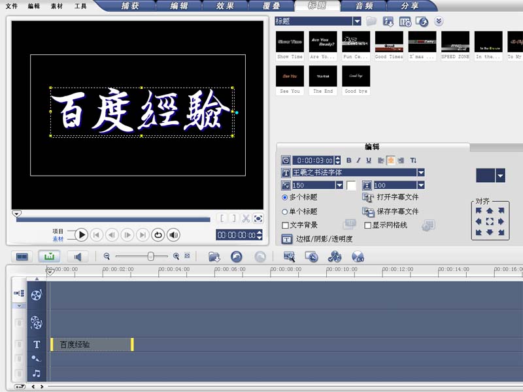Select the multiple titles radio option
This screenshot has width=523, height=392.
(x=284, y=197)
